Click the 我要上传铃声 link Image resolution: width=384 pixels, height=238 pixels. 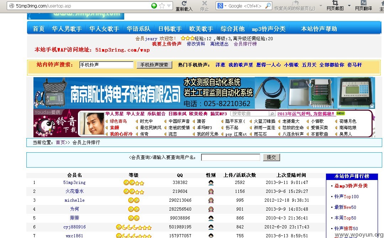pos(167,44)
